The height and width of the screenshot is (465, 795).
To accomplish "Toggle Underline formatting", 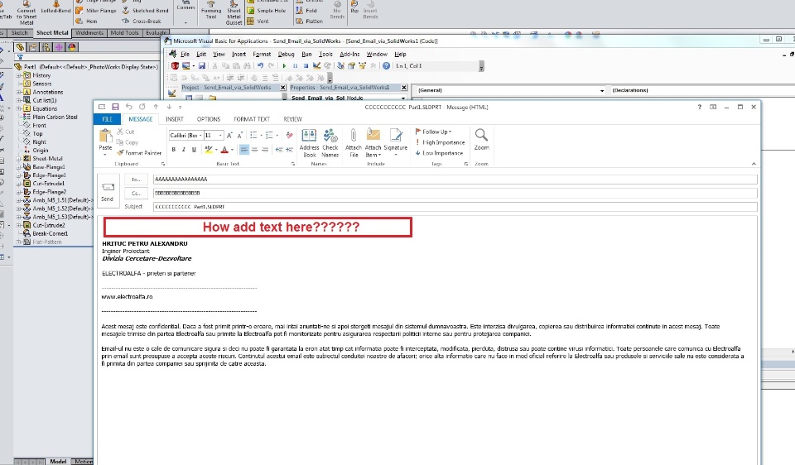I will coord(194,150).
